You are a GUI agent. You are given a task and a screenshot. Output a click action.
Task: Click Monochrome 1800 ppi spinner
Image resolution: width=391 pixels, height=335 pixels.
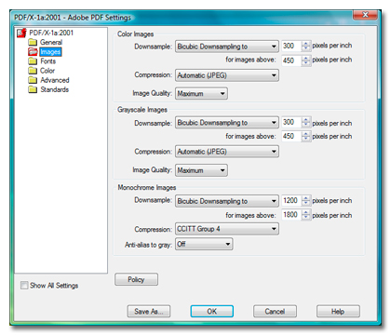click(305, 215)
